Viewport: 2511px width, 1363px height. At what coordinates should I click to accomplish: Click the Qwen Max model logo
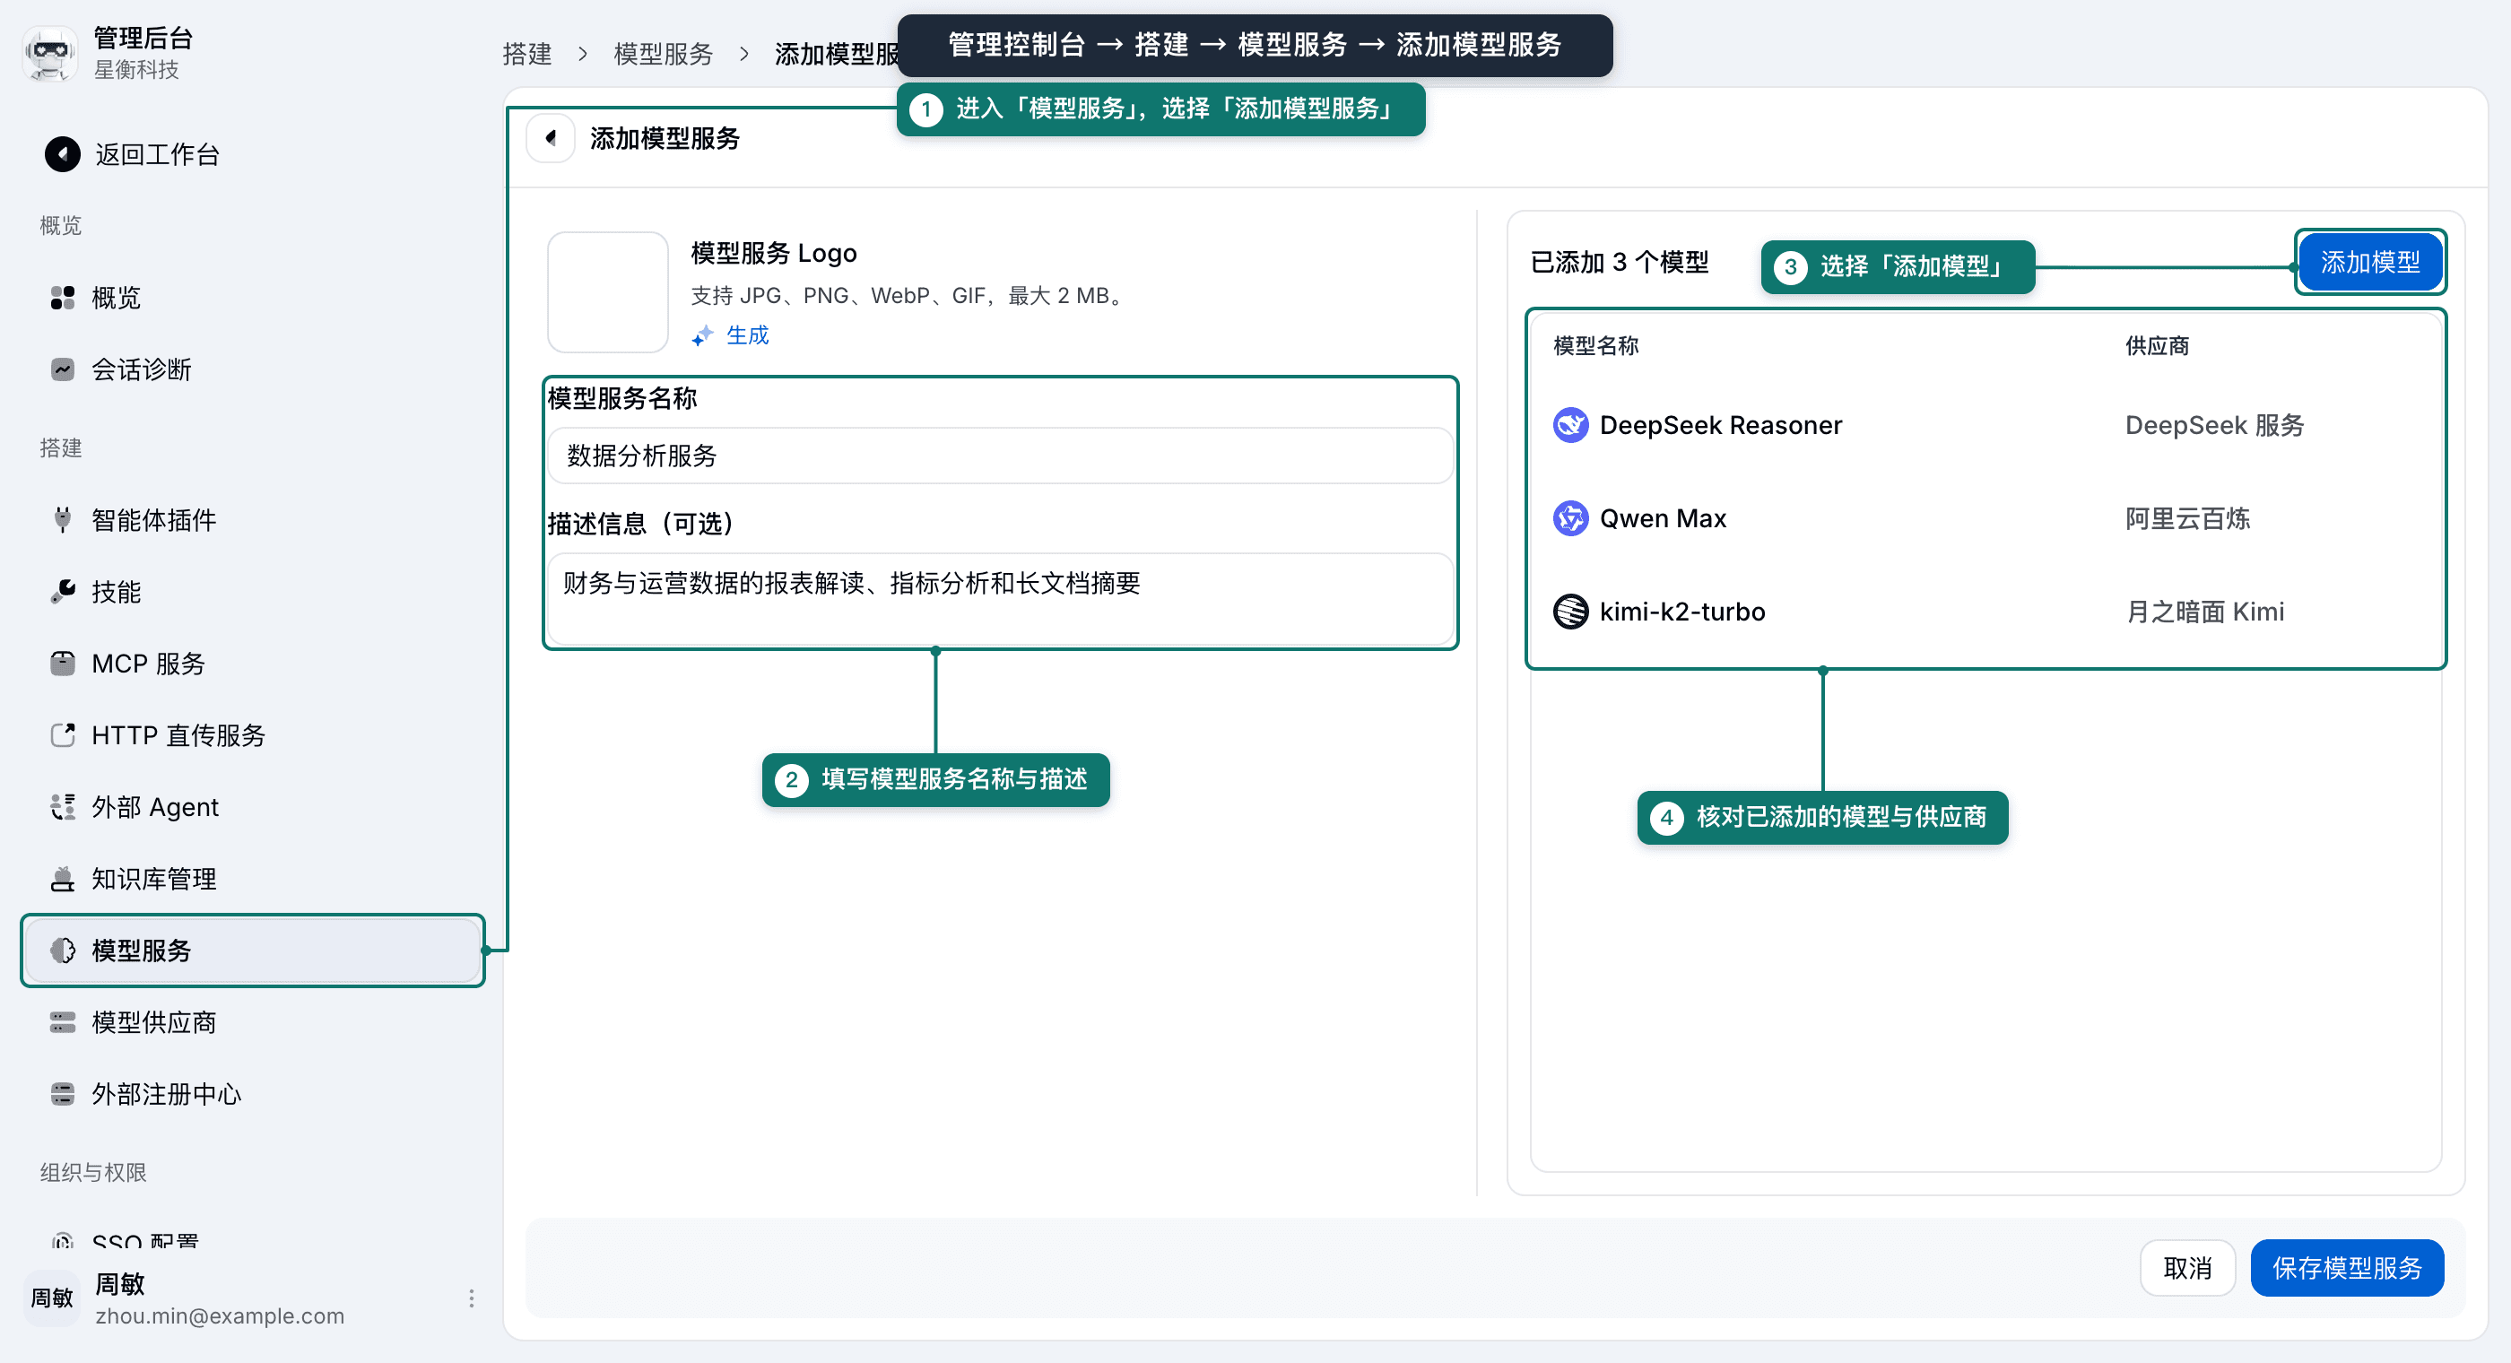click(x=1570, y=518)
